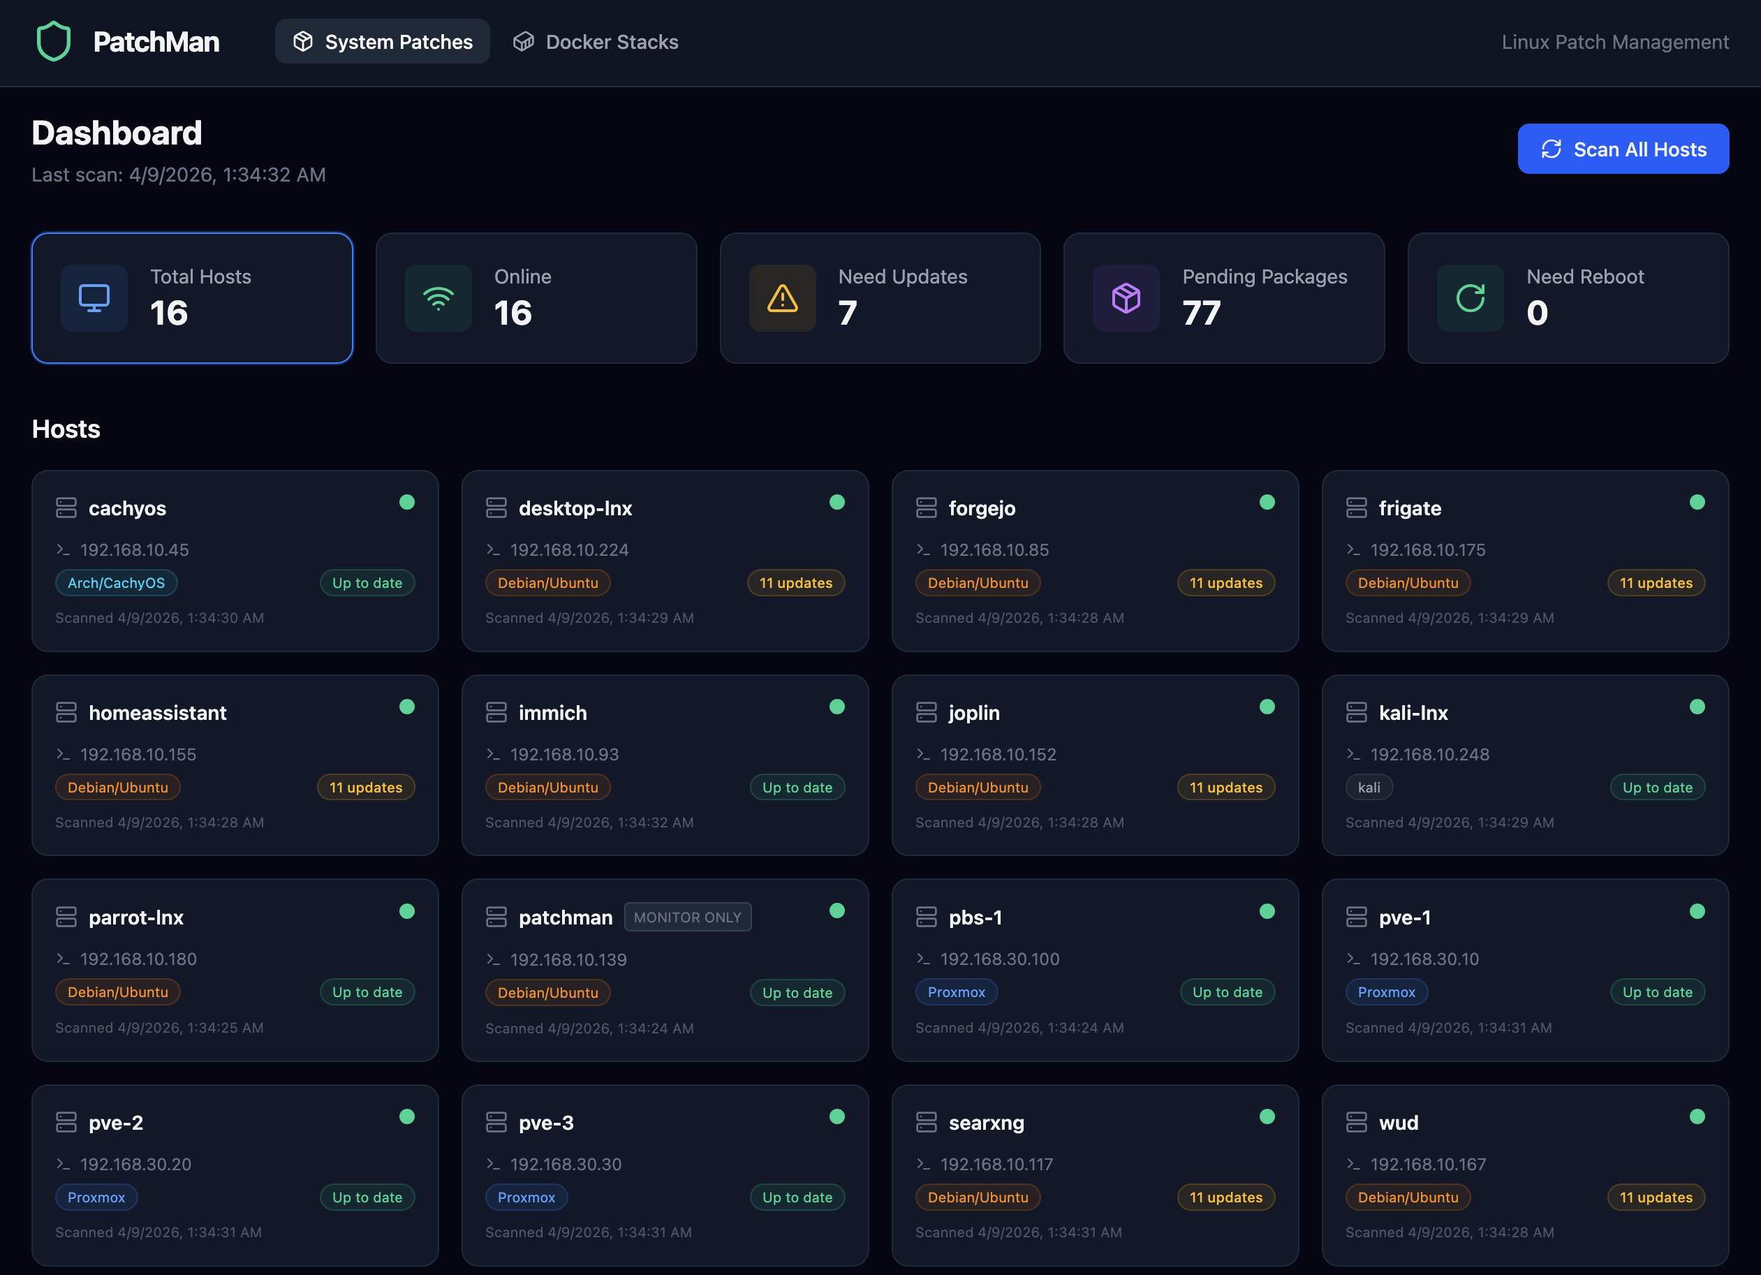
Task: Click the Arch/CachyOS tag on cachyos
Action: click(116, 582)
